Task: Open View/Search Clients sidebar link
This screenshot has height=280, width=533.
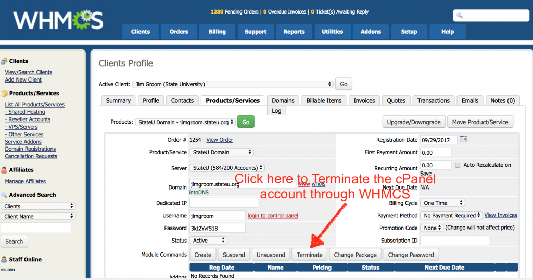Action: 29,72
